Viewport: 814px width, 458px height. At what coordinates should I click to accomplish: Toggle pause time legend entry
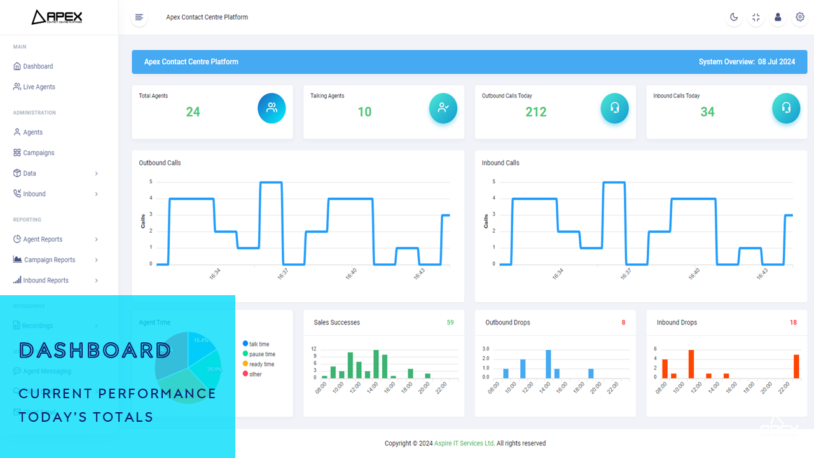pyautogui.click(x=259, y=354)
